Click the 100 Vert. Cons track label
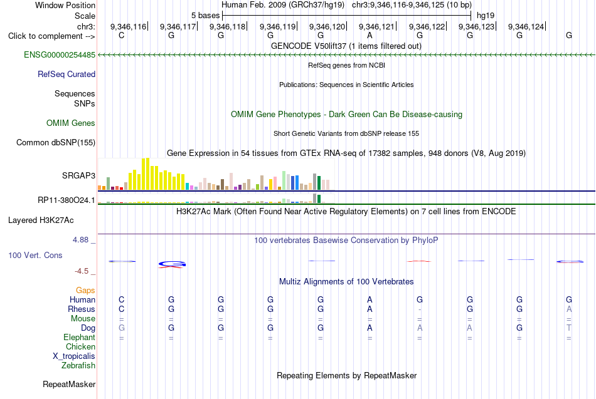This screenshot has width=596, height=399. [x=35, y=256]
